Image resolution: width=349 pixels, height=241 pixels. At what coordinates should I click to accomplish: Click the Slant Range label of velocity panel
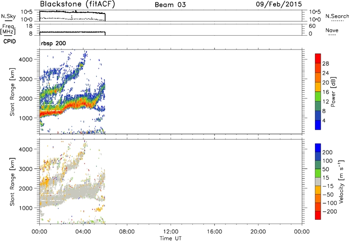click(x=12, y=182)
